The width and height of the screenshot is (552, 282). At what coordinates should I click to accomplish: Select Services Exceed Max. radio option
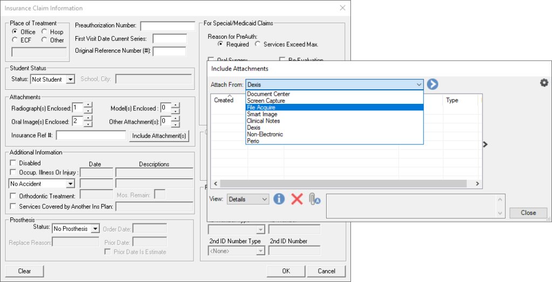[258, 44]
